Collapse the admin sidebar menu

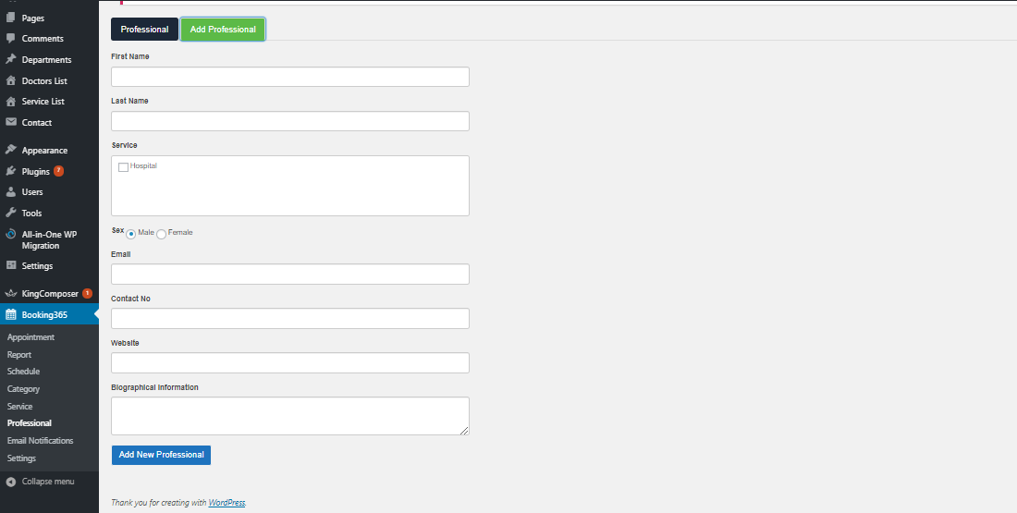pos(41,482)
